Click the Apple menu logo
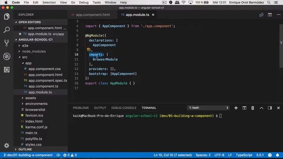 click(x=6, y=2)
